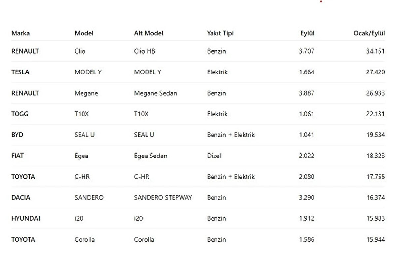The height and width of the screenshot is (256, 396).
Task: Select the HYUNDAI brand cell
Action: pos(26,218)
